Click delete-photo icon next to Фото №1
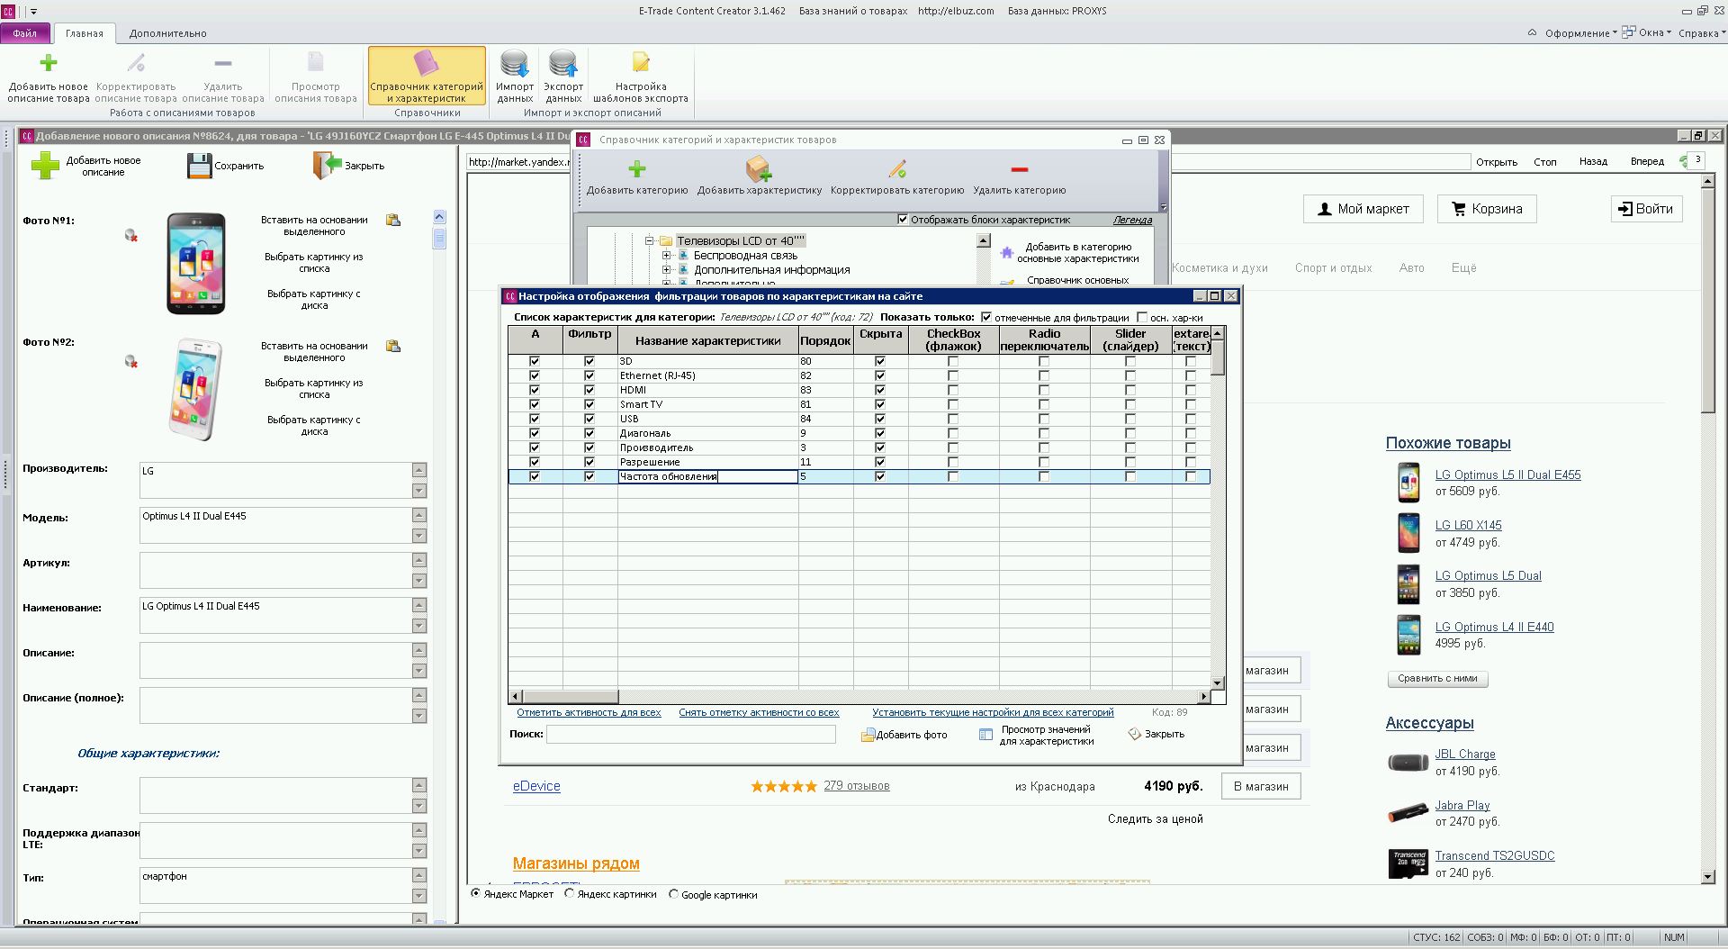1728x949 pixels. click(x=131, y=236)
